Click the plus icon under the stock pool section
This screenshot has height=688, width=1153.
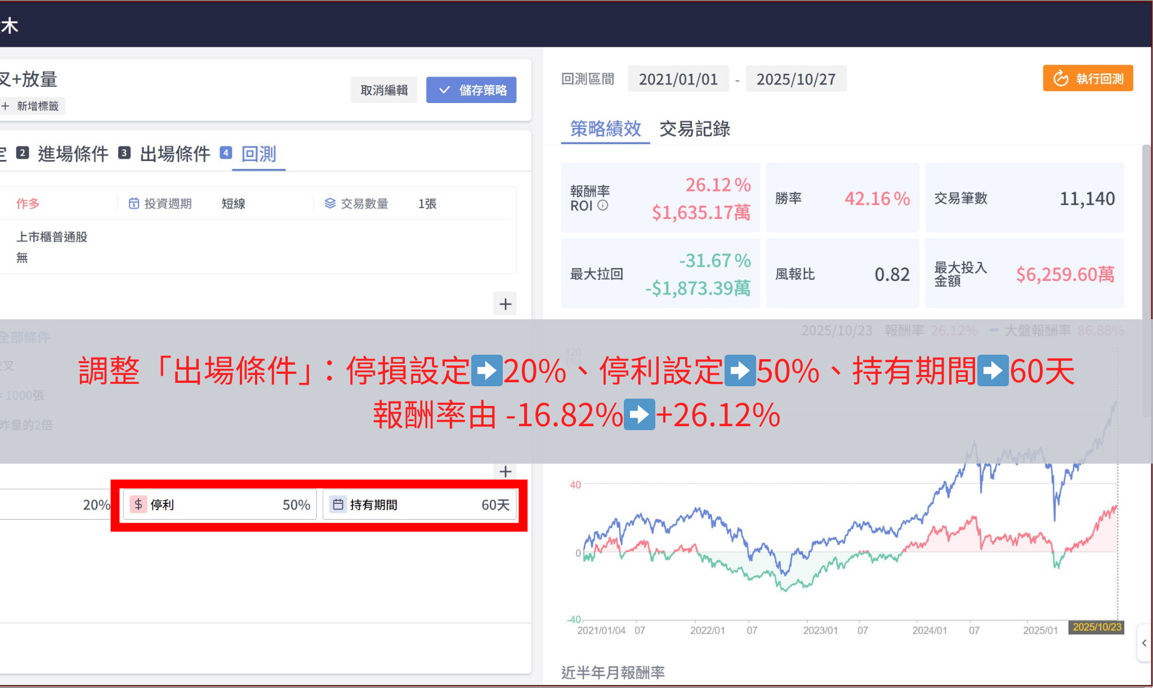click(x=505, y=304)
